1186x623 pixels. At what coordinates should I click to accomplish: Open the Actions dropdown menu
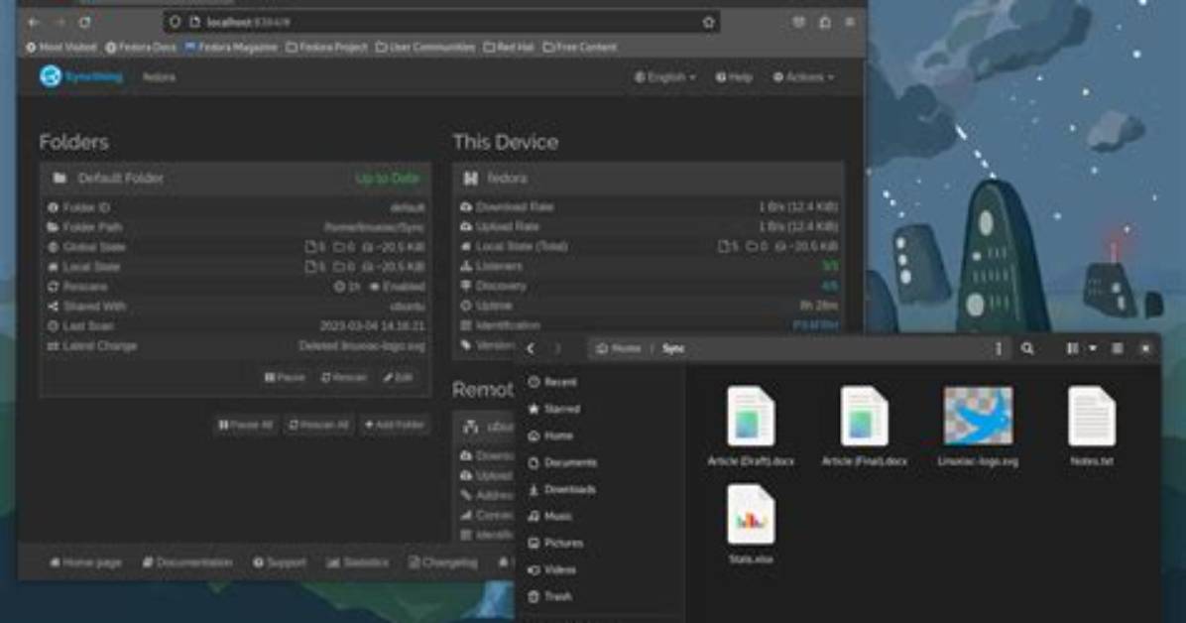(803, 77)
